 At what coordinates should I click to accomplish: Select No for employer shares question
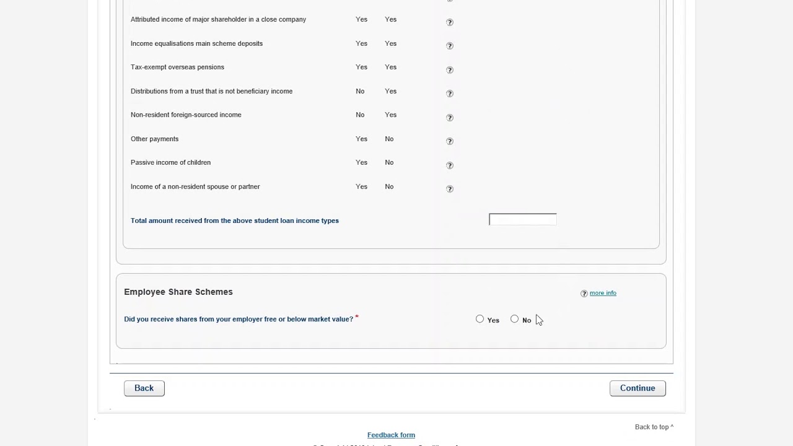[x=514, y=319]
